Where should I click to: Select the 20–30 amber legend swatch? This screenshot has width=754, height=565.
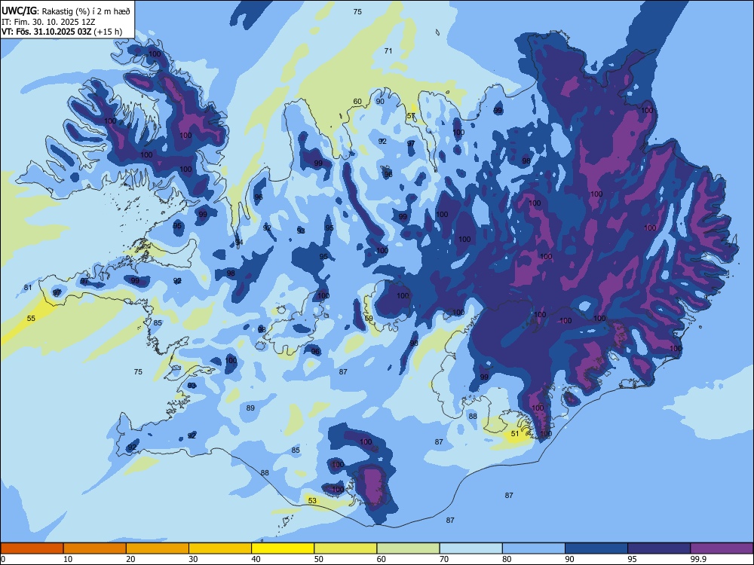click(x=158, y=548)
